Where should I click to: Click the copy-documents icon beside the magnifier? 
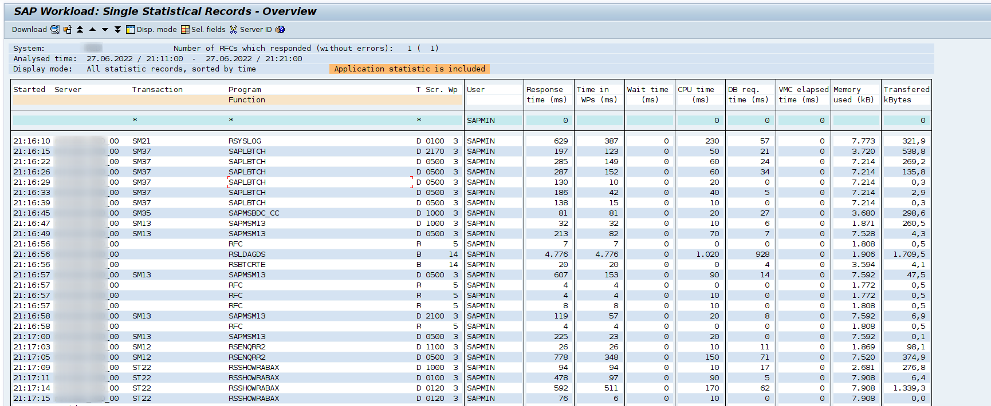tap(68, 30)
